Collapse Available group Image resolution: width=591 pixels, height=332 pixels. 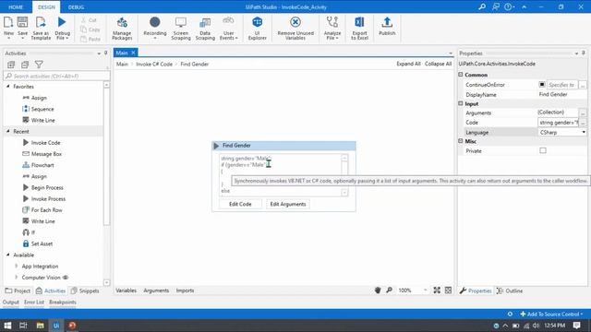[8, 255]
